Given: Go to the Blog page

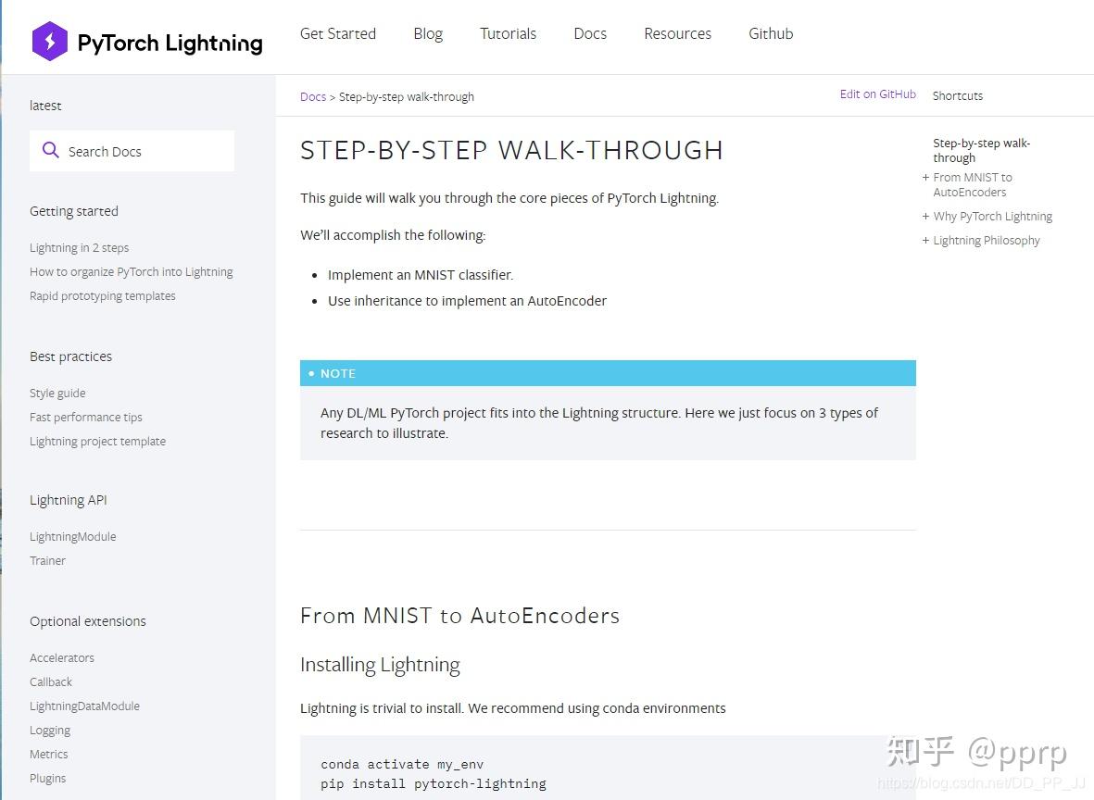Looking at the screenshot, I should coord(427,33).
